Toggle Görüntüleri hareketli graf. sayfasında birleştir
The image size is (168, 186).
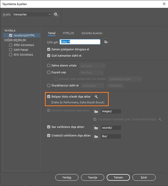click(x=95, y=119)
